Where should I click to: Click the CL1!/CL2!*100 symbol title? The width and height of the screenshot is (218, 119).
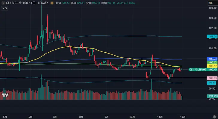click(x=17, y=3)
